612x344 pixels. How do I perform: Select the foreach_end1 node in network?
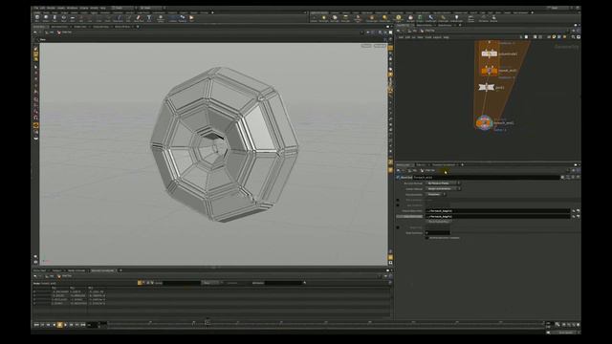tap(489, 71)
